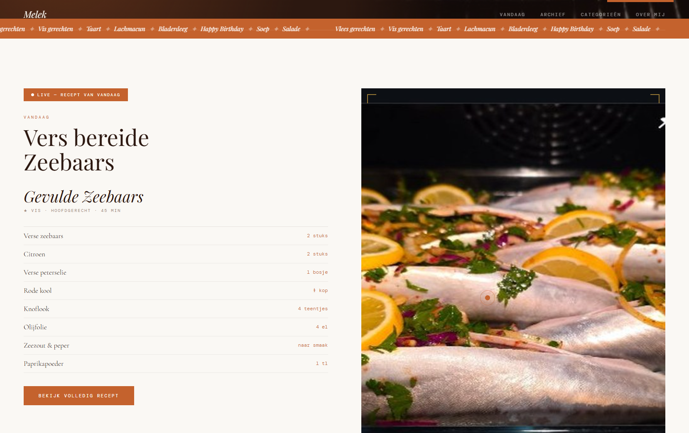Select VANDAAG in the top navigation

(512, 14)
